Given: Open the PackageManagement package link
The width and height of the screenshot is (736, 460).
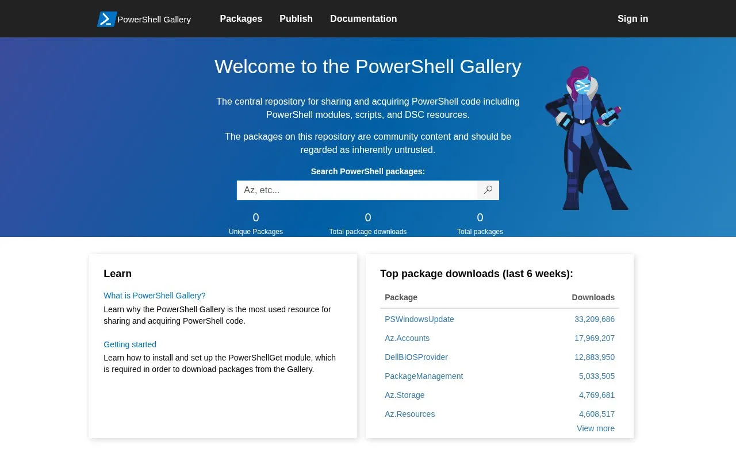Looking at the screenshot, I should [424, 376].
